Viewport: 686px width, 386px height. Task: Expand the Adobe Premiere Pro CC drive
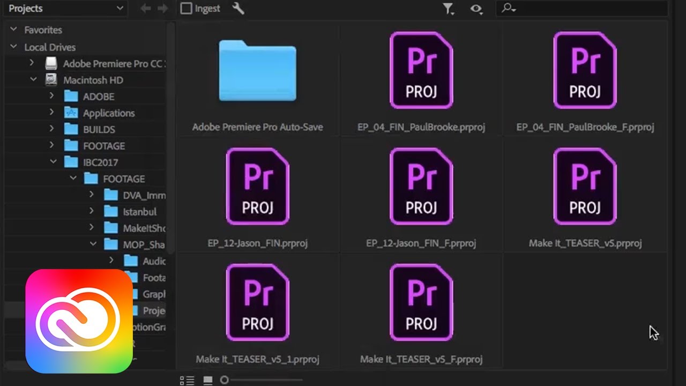[x=32, y=63]
